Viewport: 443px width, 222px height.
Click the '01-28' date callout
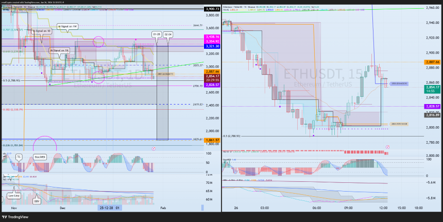click(157, 35)
